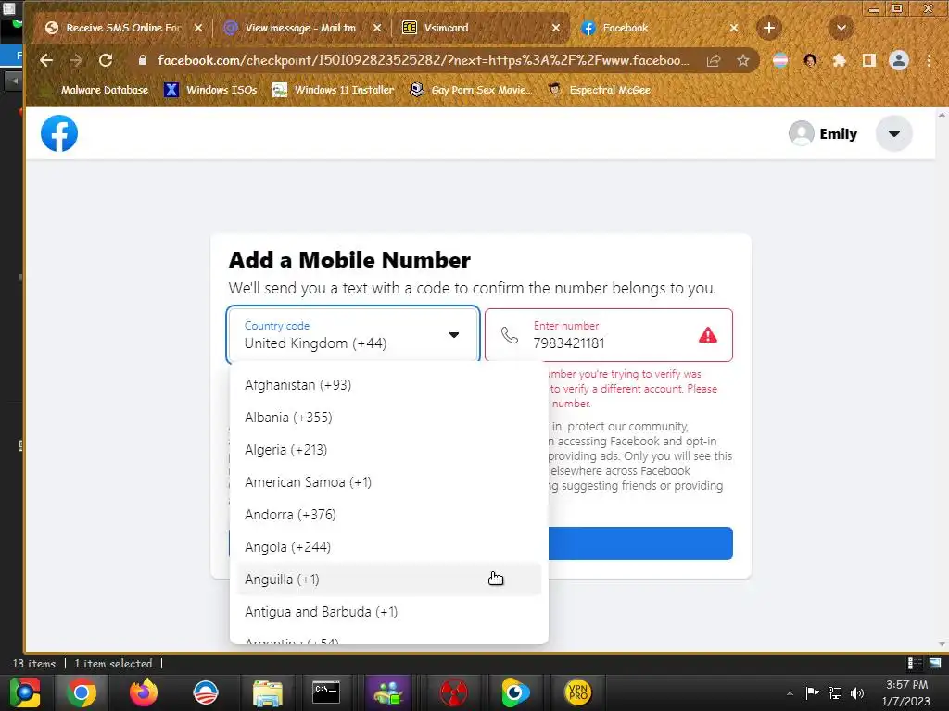
Task: Close the Mail.tm tab
Action: [x=377, y=28]
